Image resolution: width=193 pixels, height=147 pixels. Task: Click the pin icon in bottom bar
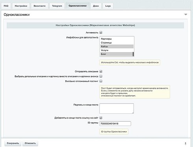click(186, 143)
